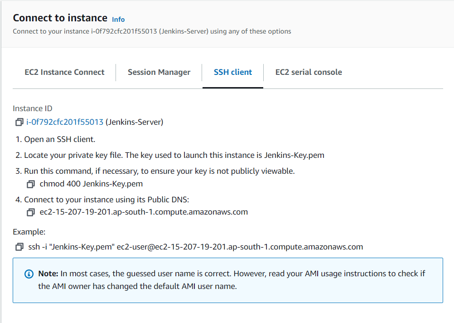
Task: Click the Example: label
Action: coord(29,232)
